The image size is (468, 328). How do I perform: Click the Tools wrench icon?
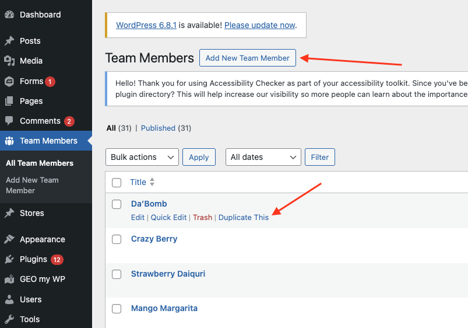tap(9, 319)
